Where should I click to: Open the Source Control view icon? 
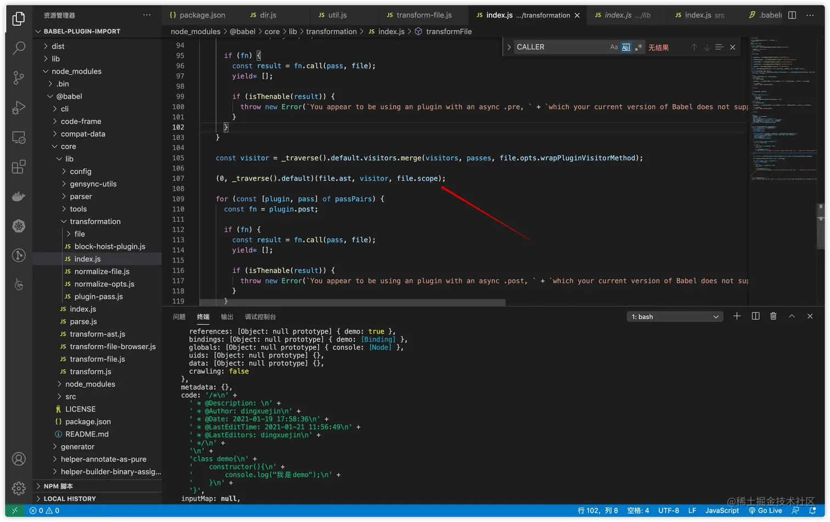[x=19, y=78]
